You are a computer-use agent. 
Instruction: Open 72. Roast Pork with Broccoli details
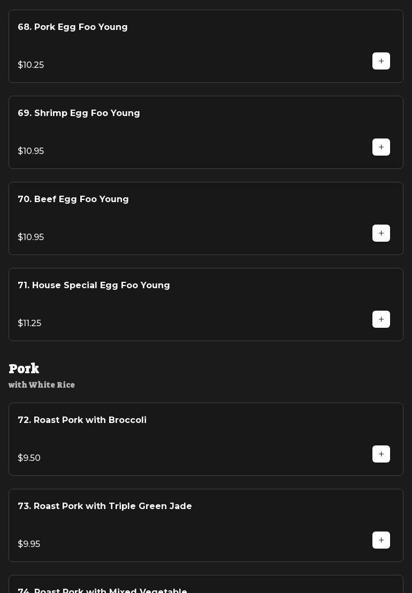point(82,420)
